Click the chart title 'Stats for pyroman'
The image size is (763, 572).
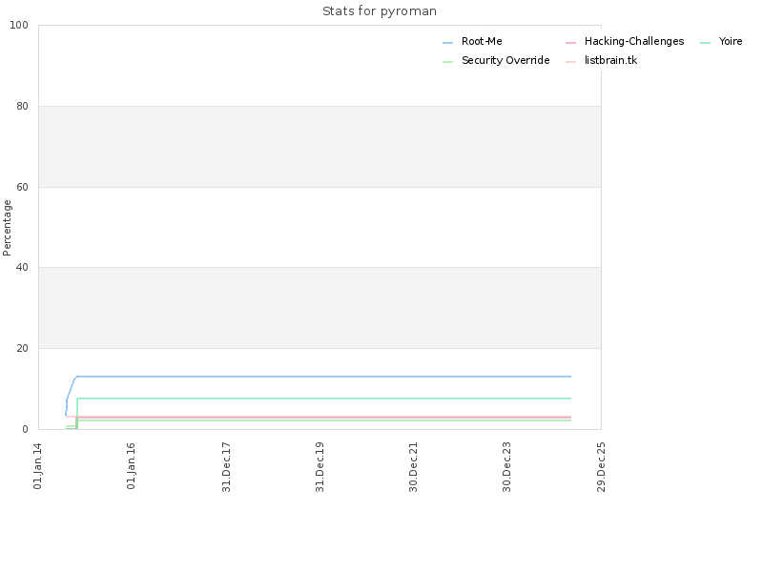pyautogui.click(x=380, y=11)
